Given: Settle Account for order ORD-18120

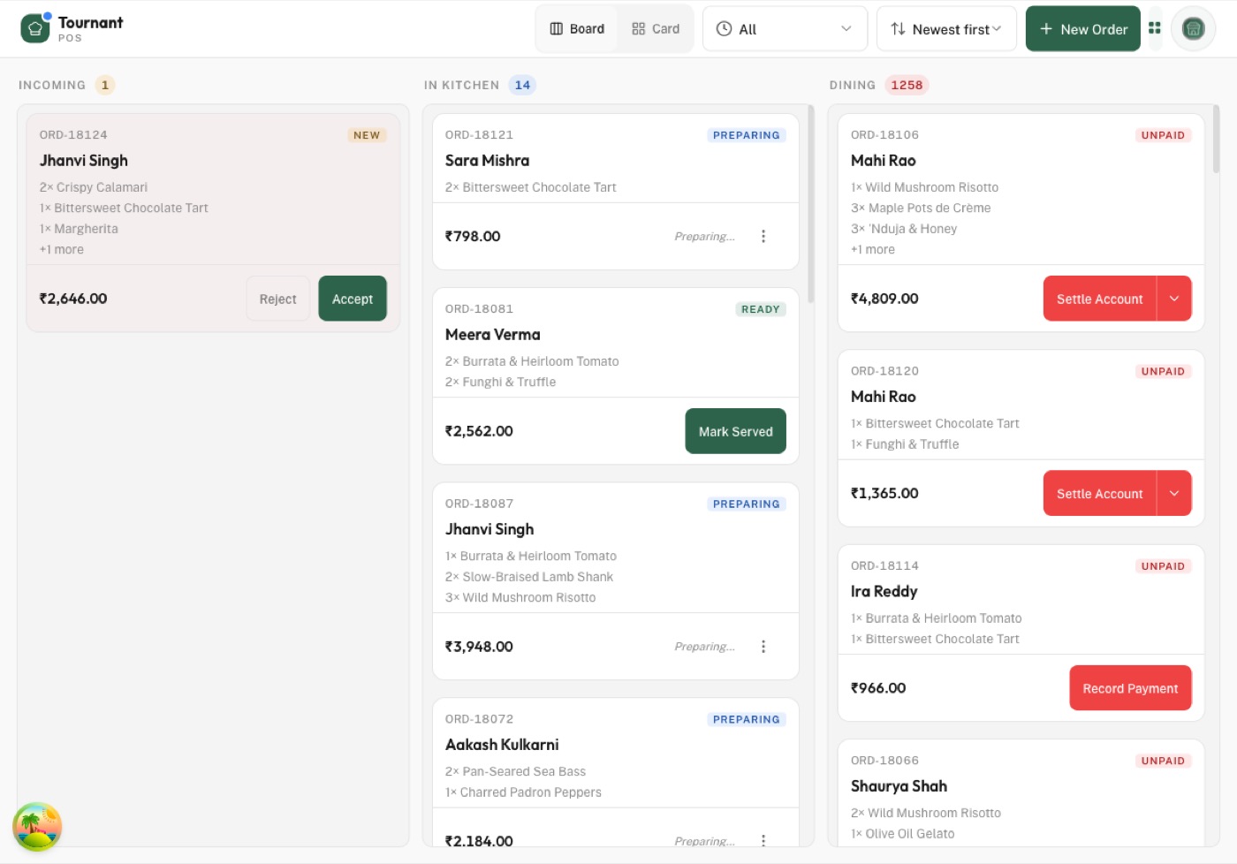Looking at the screenshot, I should (x=1099, y=493).
